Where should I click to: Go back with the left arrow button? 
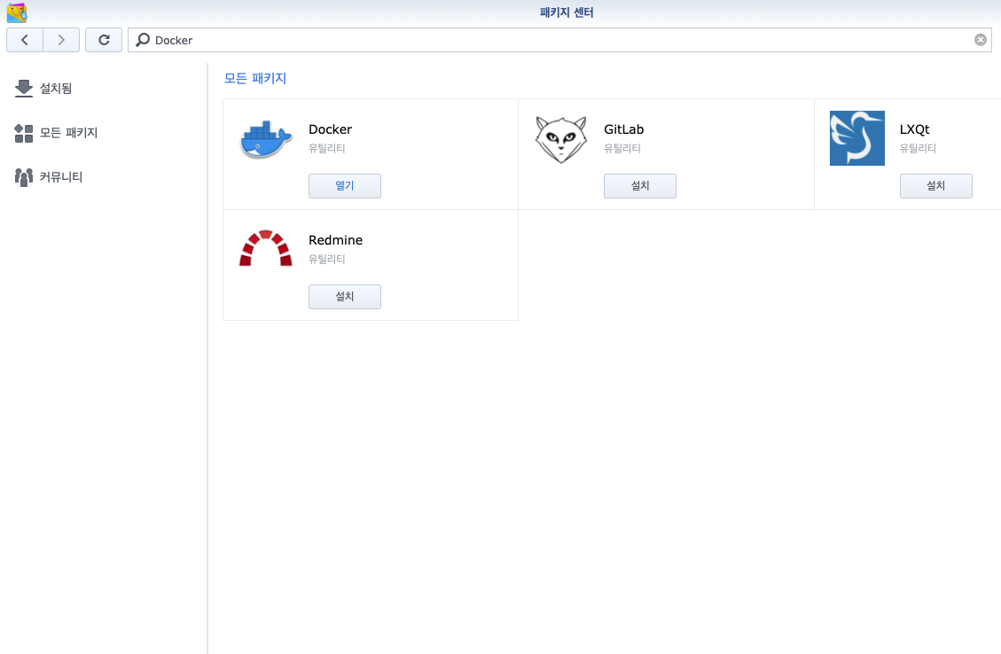25,40
